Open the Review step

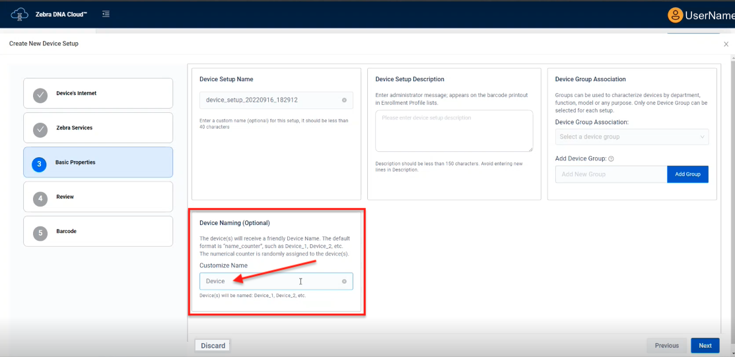point(98,197)
